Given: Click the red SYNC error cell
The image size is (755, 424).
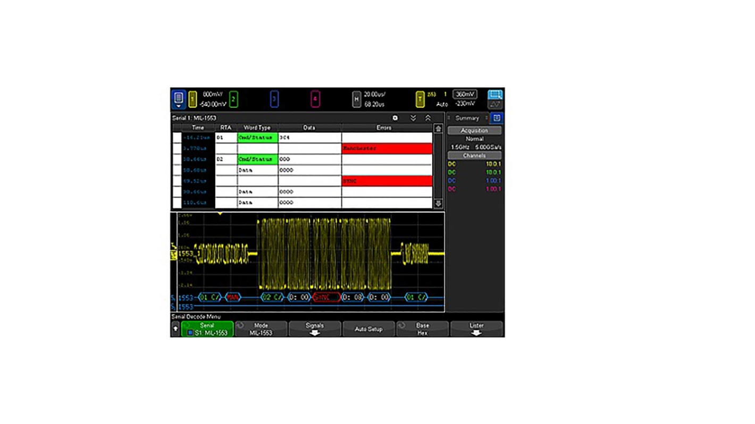Looking at the screenshot, I should 387,181.
